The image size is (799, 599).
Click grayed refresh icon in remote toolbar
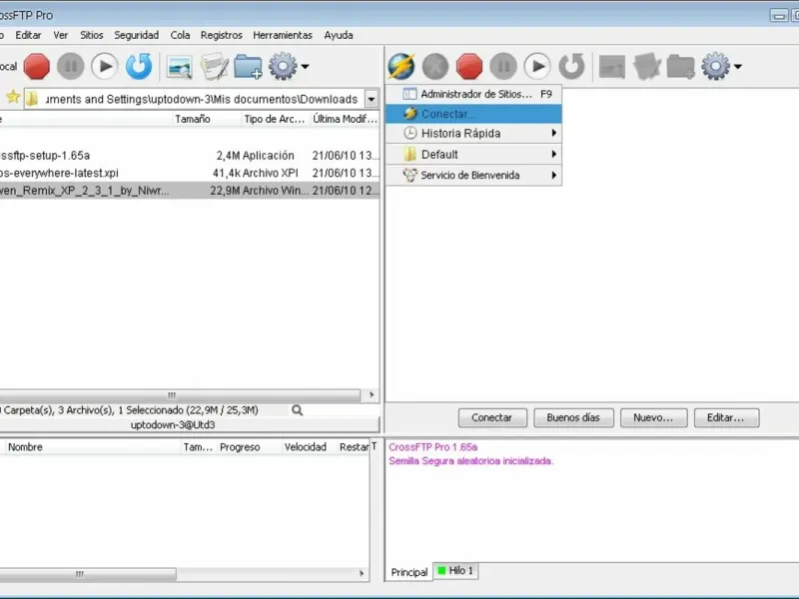pos(571,66)
